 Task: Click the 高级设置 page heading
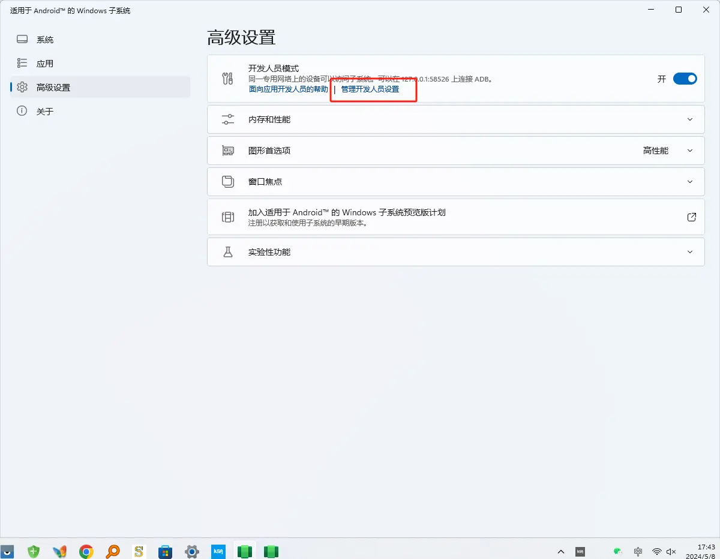coord(241,37)
